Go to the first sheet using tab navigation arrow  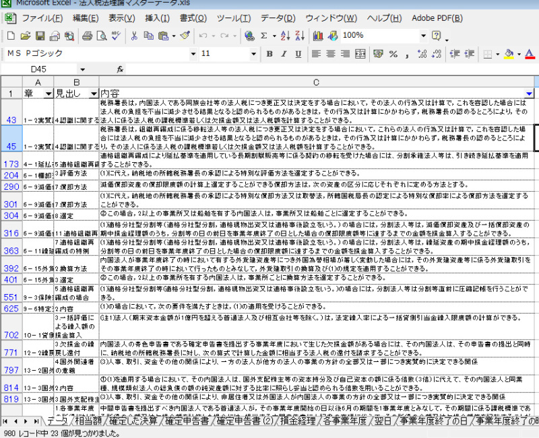[5, 421]
